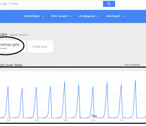The width and height of the screenshot is (146, 126).
Task: Open the United States region dropdown
Action: point(34,16)
